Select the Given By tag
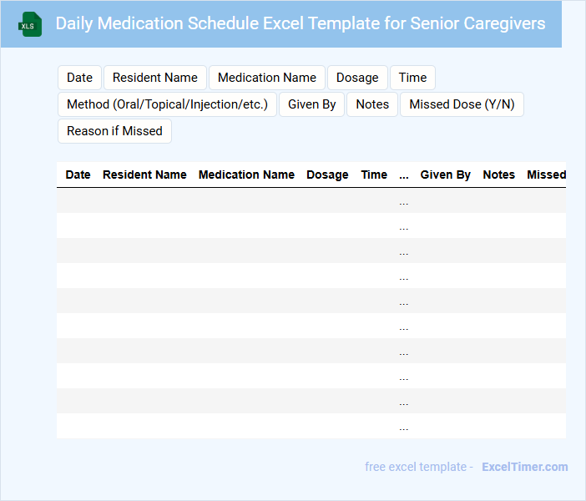Viewport: 586px width, 501px height. [311, 104]
